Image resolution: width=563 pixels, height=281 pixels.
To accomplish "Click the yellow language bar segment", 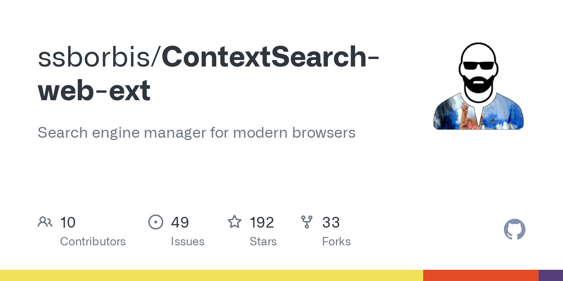I will tap(211, 275).
